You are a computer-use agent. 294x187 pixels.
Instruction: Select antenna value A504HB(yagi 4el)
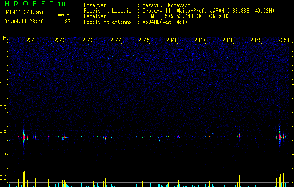tap(165, 22)
